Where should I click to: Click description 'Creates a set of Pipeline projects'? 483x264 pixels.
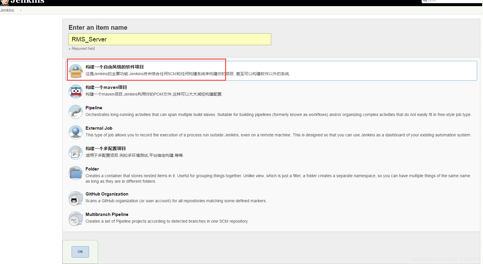click(x=167, y=221)
